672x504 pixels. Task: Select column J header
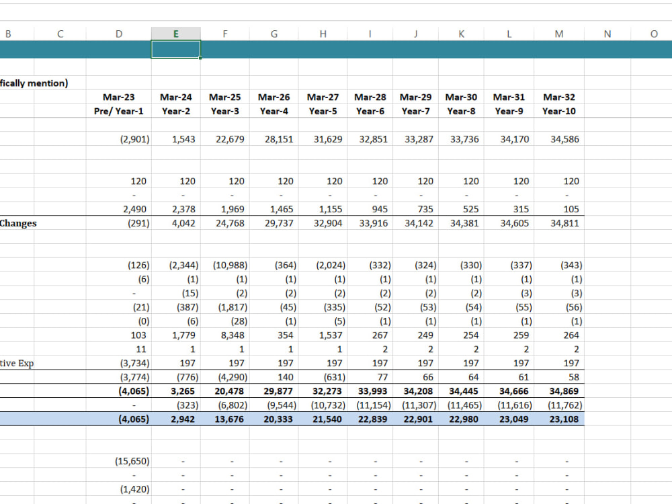415,34
